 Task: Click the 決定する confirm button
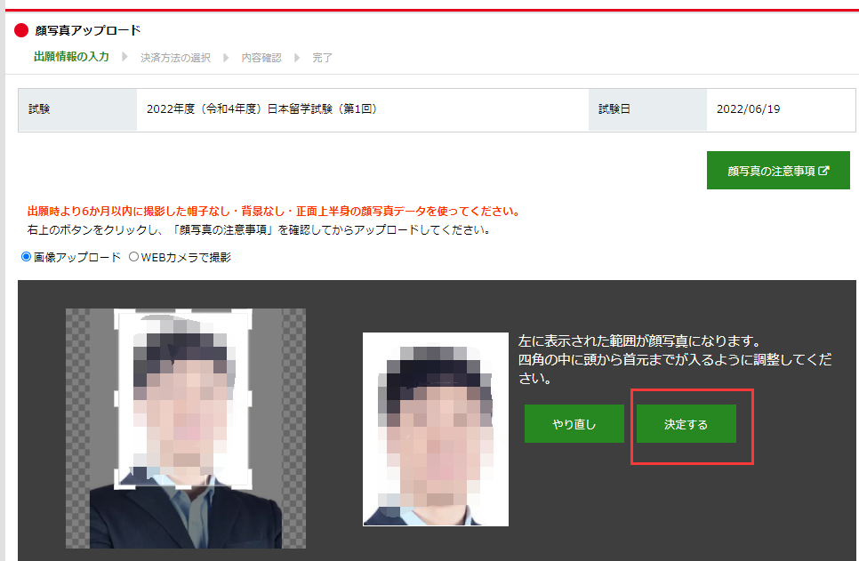[686, 423]
